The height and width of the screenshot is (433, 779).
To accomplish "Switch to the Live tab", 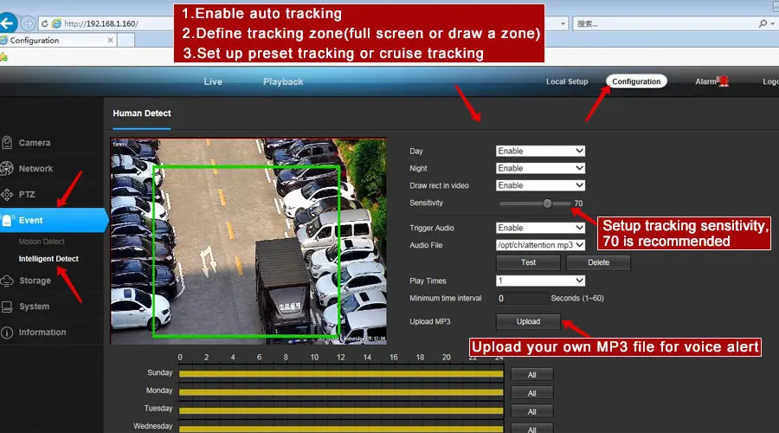I will pyautogui.click(x=213, y=81).
